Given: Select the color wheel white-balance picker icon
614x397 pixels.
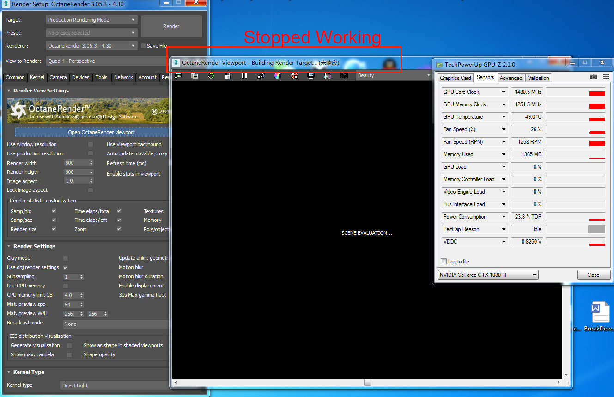Looking at the screenshot, I should pyautogui.click(x=278, y=75).
